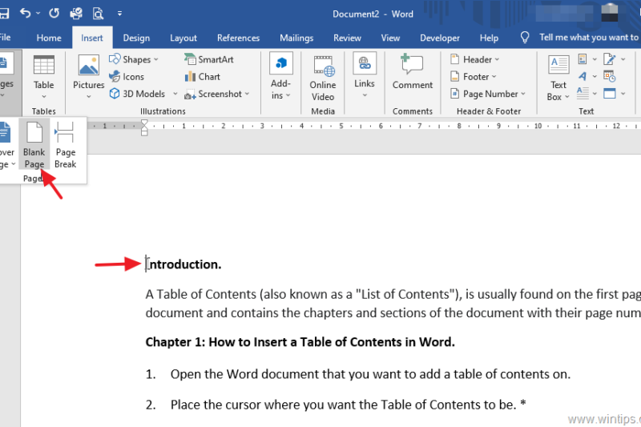
Task: Open the Table insert dropdown
Action: (44, 77)
